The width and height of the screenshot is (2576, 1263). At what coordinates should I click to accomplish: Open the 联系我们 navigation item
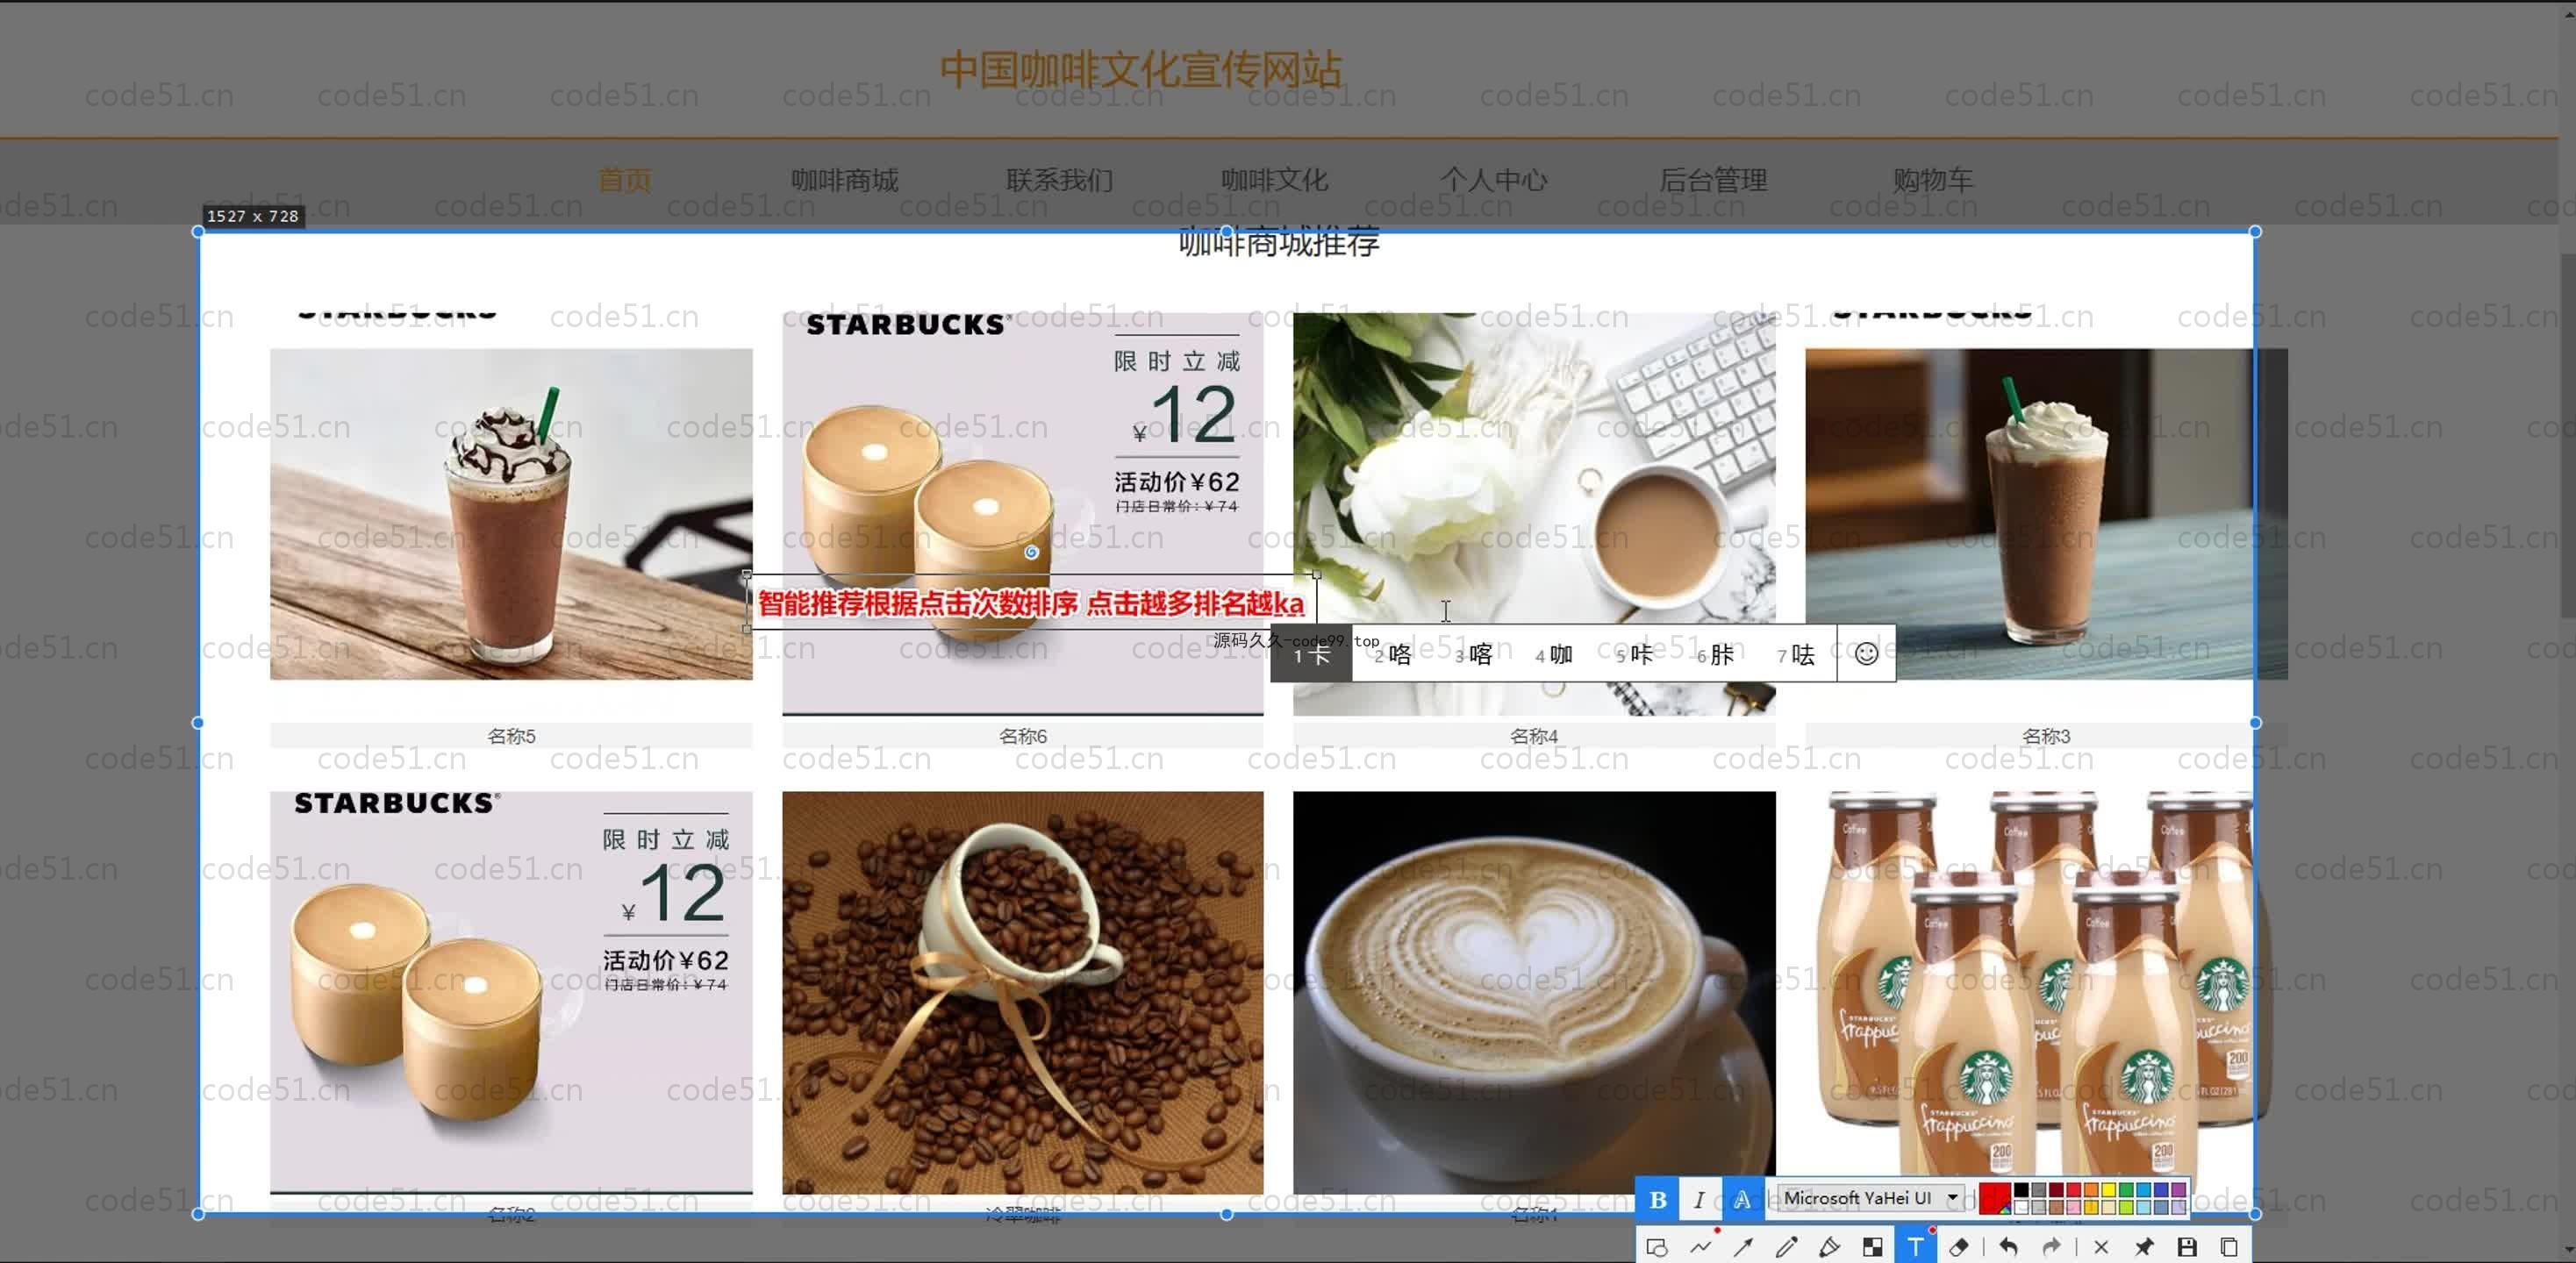coord(1060,180)
